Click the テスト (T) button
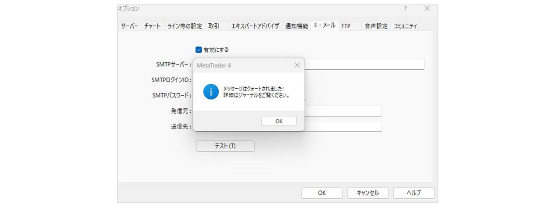 (x=225, y=146)
